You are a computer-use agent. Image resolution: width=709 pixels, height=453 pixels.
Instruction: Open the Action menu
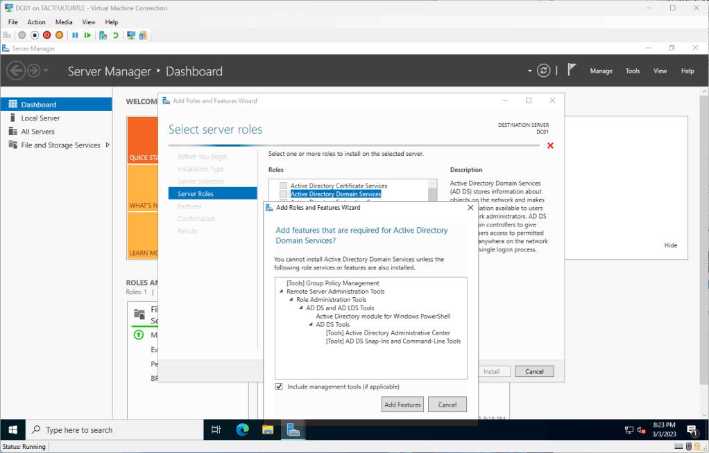pyautogui.click(x=36, y=22)
